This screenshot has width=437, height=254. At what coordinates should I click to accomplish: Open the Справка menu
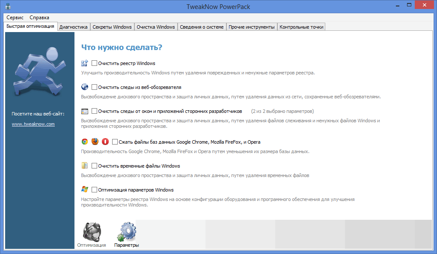point(39,18)
